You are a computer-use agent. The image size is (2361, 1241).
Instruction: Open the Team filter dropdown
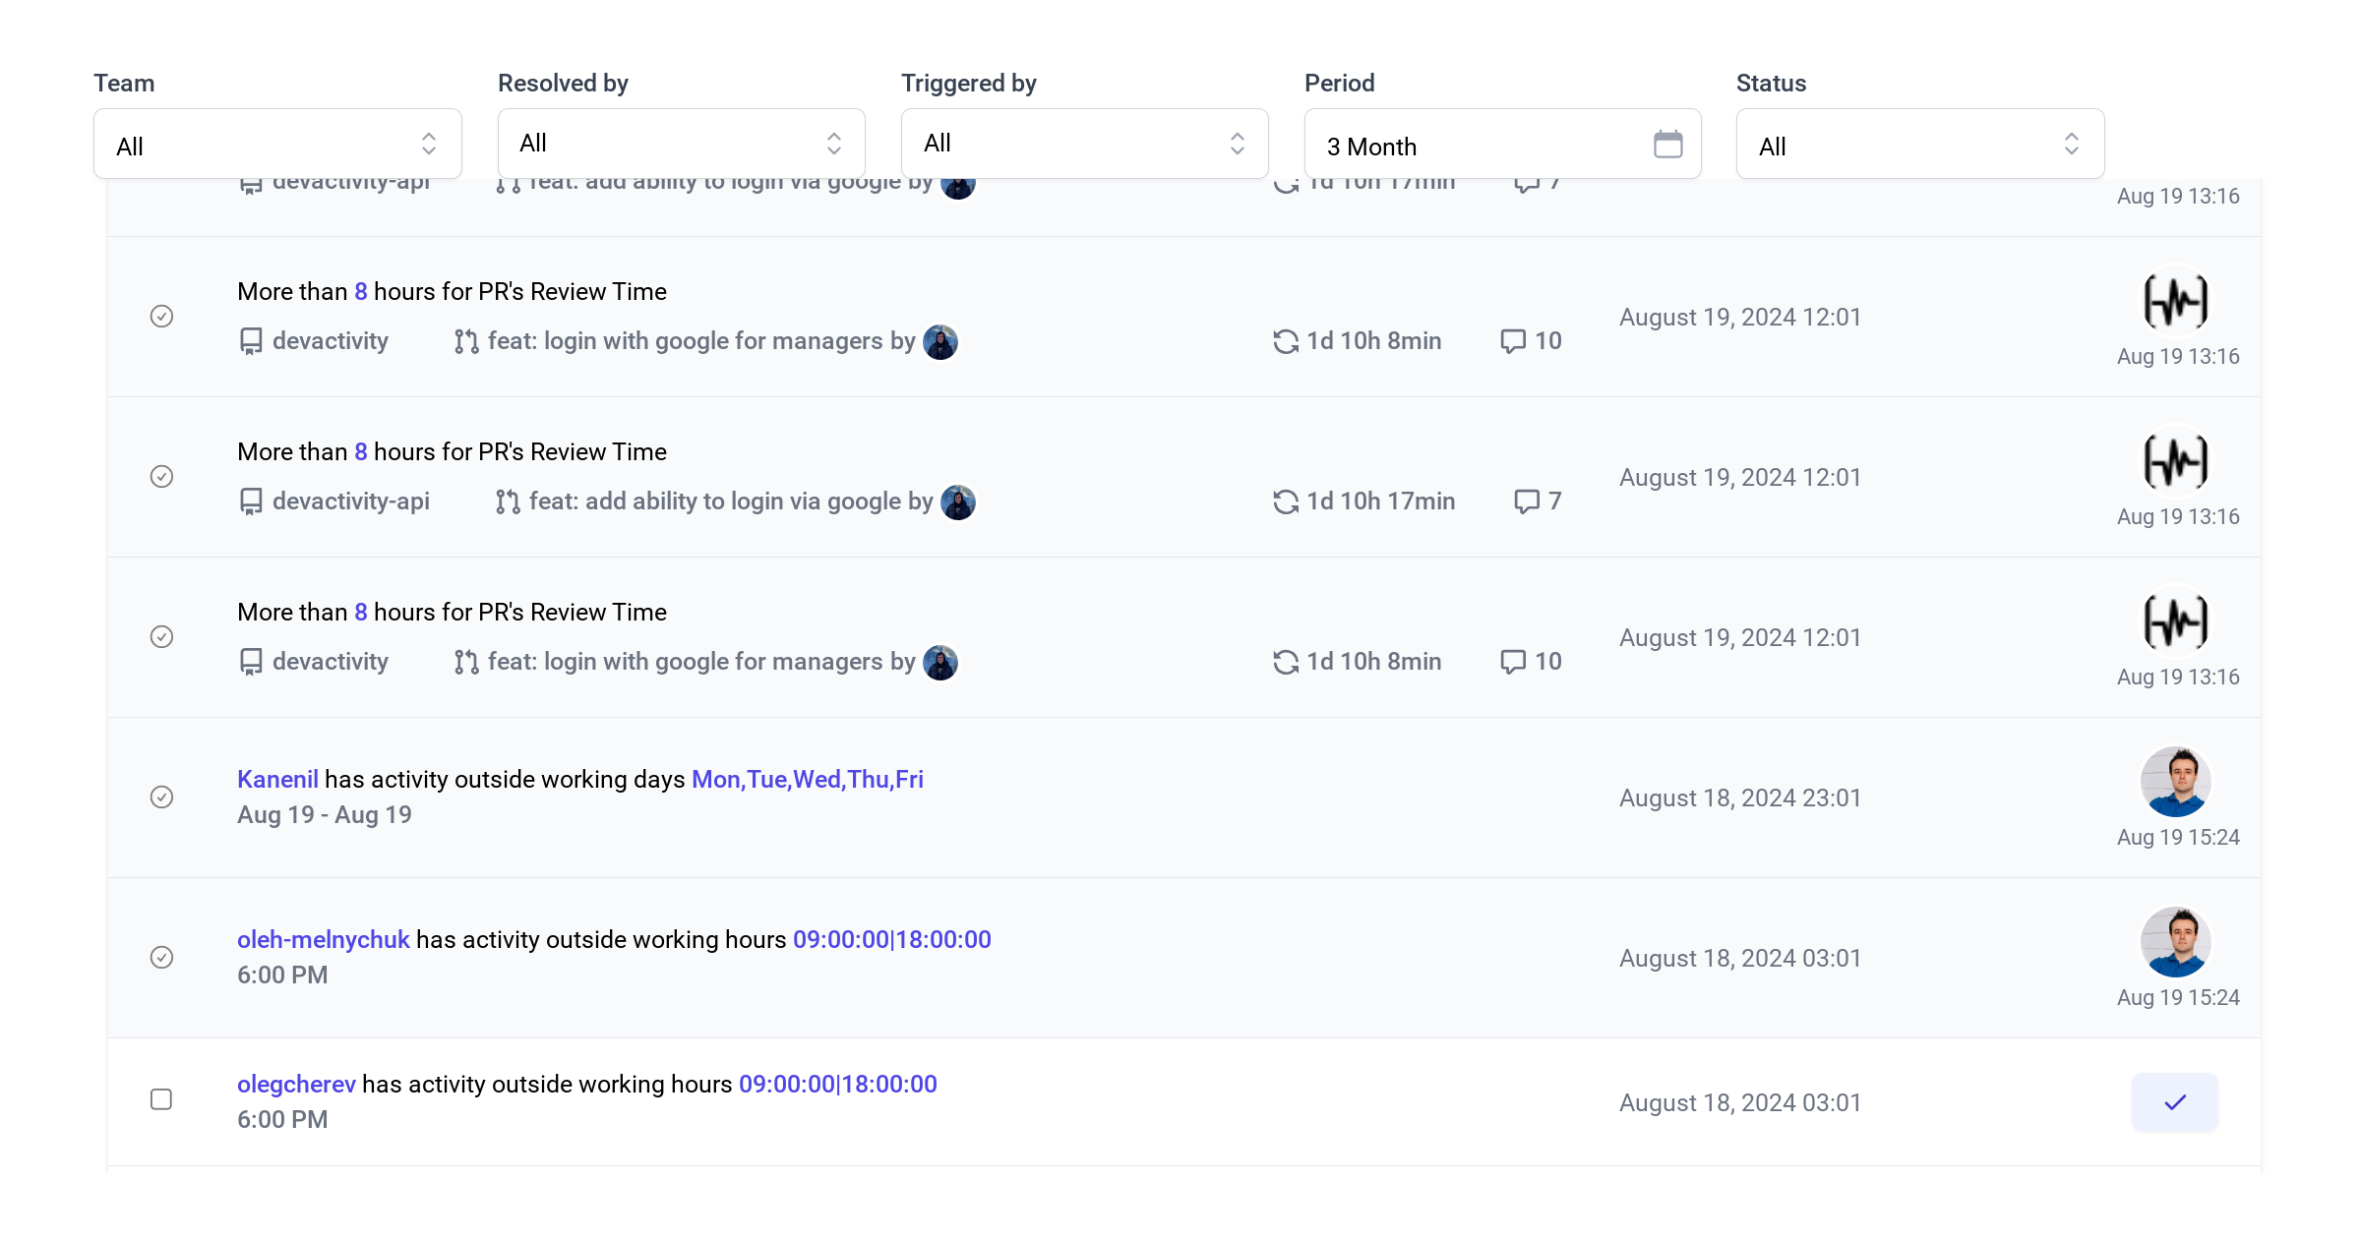pyautogui.click(x=276, y=144)
